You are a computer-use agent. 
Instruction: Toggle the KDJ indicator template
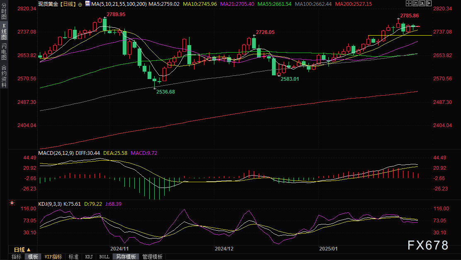pyautogui.click(x=89, y=257)
